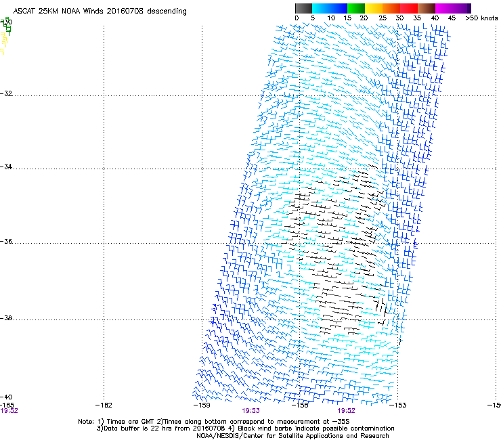Click the note about black wind barbs contamination
Viewport: 501px width, 440px height.
(311, 428)
